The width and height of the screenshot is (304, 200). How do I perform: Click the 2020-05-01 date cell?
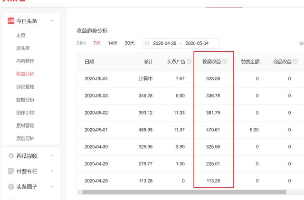96,130
